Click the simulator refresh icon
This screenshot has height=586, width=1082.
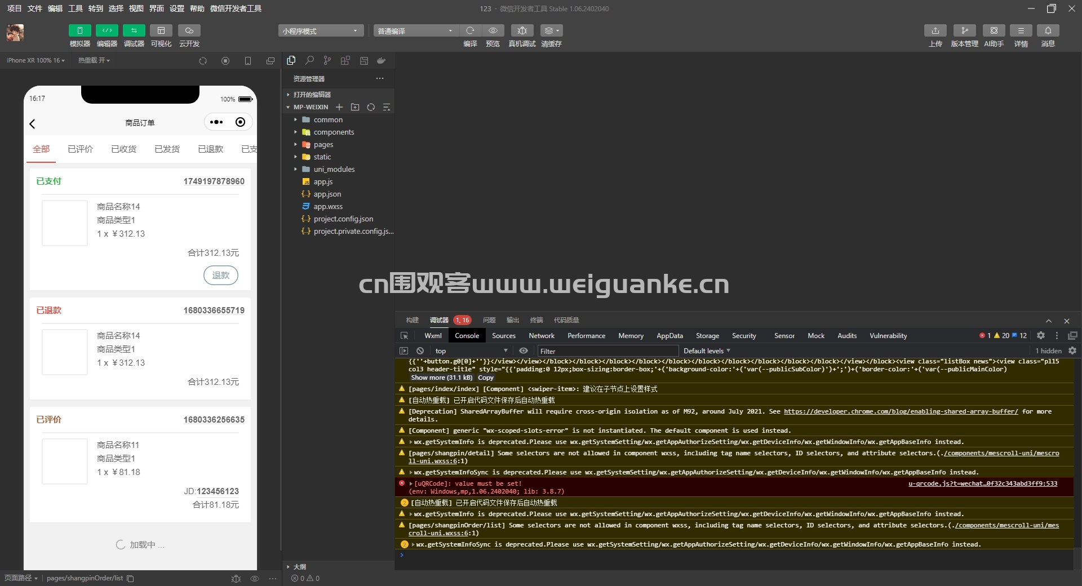coord(203,61)
